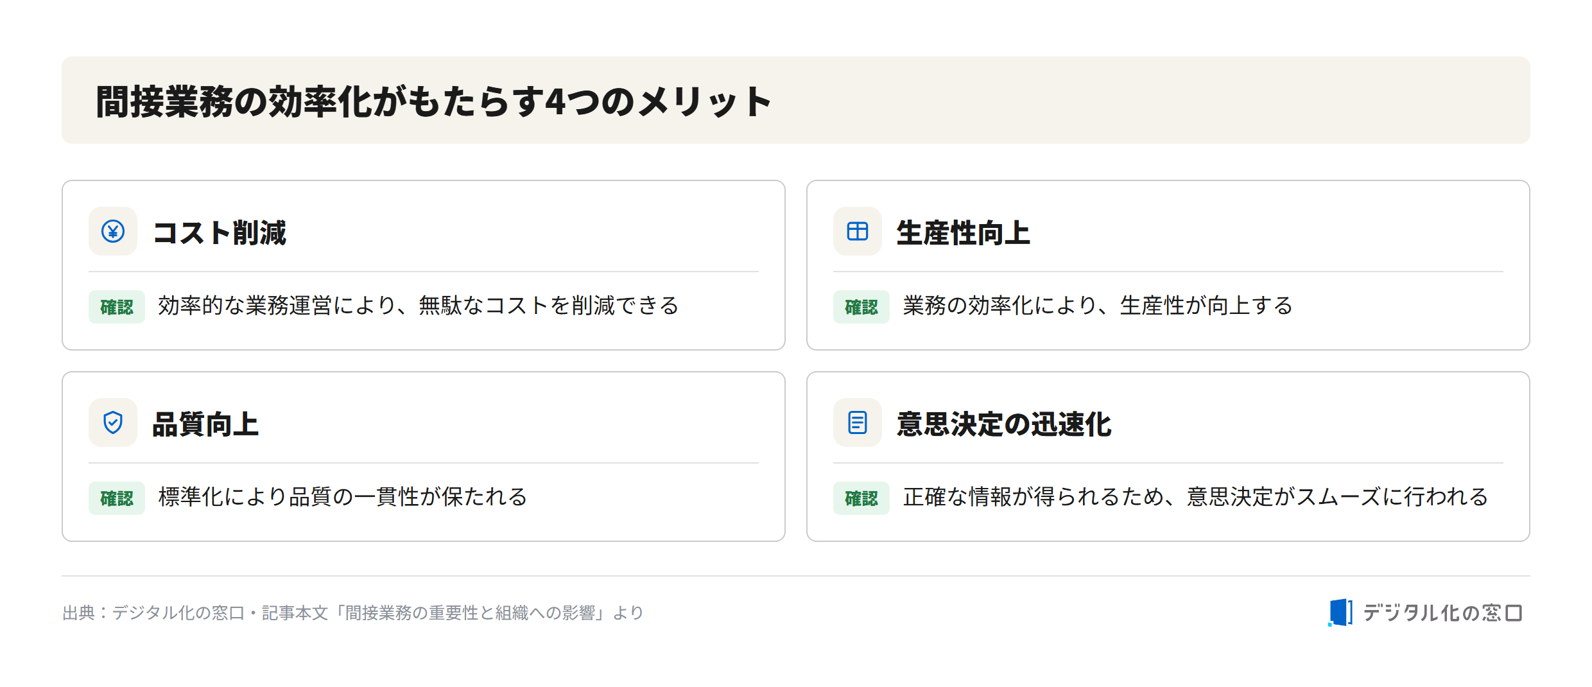Image resolution: width=1592 pixels, height=687 pixels.
Task: Click the yen coin icon beside コスト削減
Action: tap(113, 231)
